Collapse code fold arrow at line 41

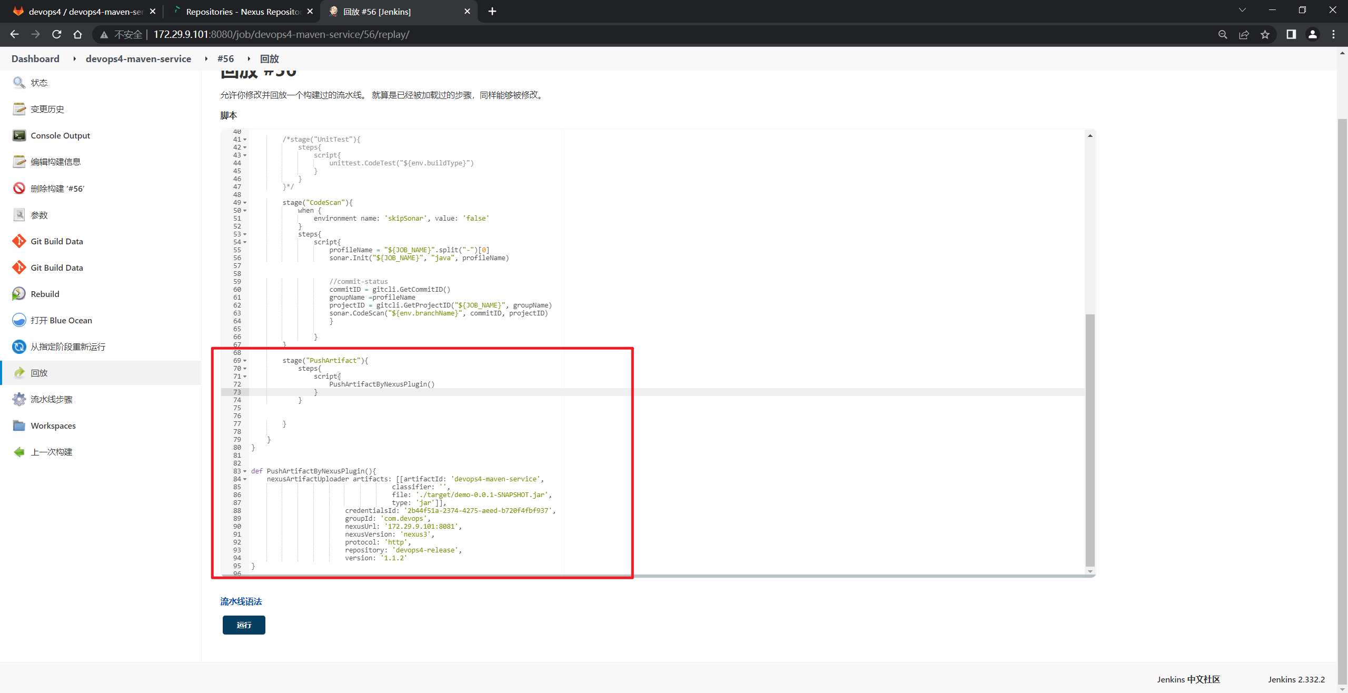pyautogui.click(x=245, y=140)
